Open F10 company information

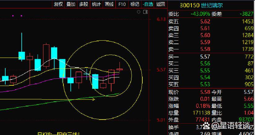(122, 4)
